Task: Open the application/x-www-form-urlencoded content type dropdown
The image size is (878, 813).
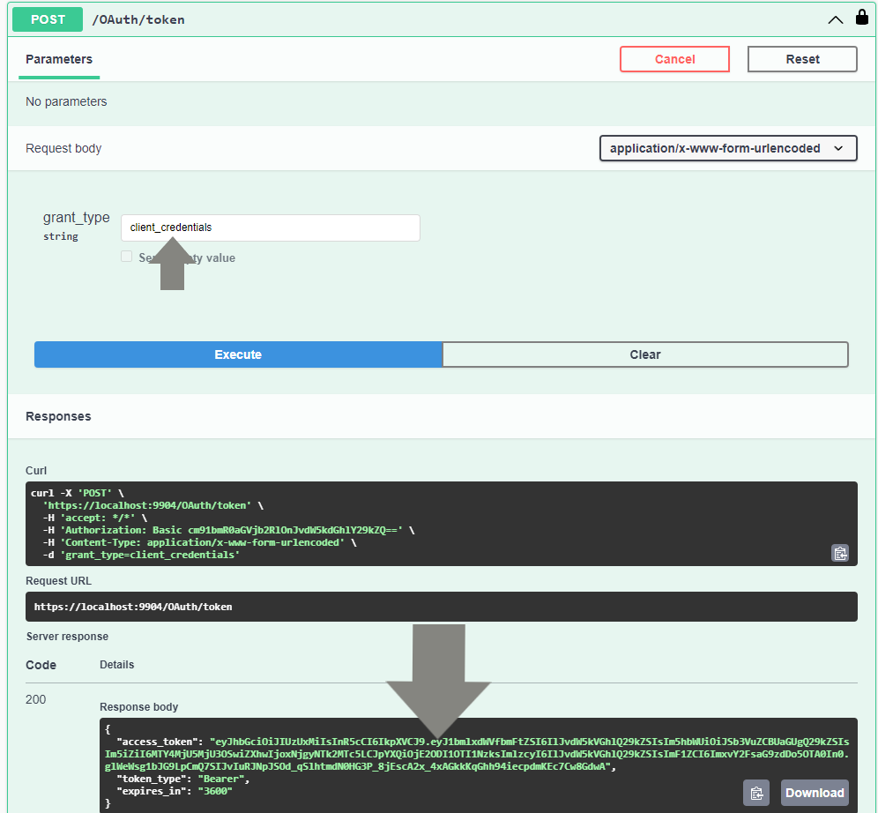Action: 728,148
